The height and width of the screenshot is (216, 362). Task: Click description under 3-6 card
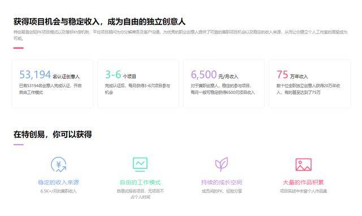point(137,89)
